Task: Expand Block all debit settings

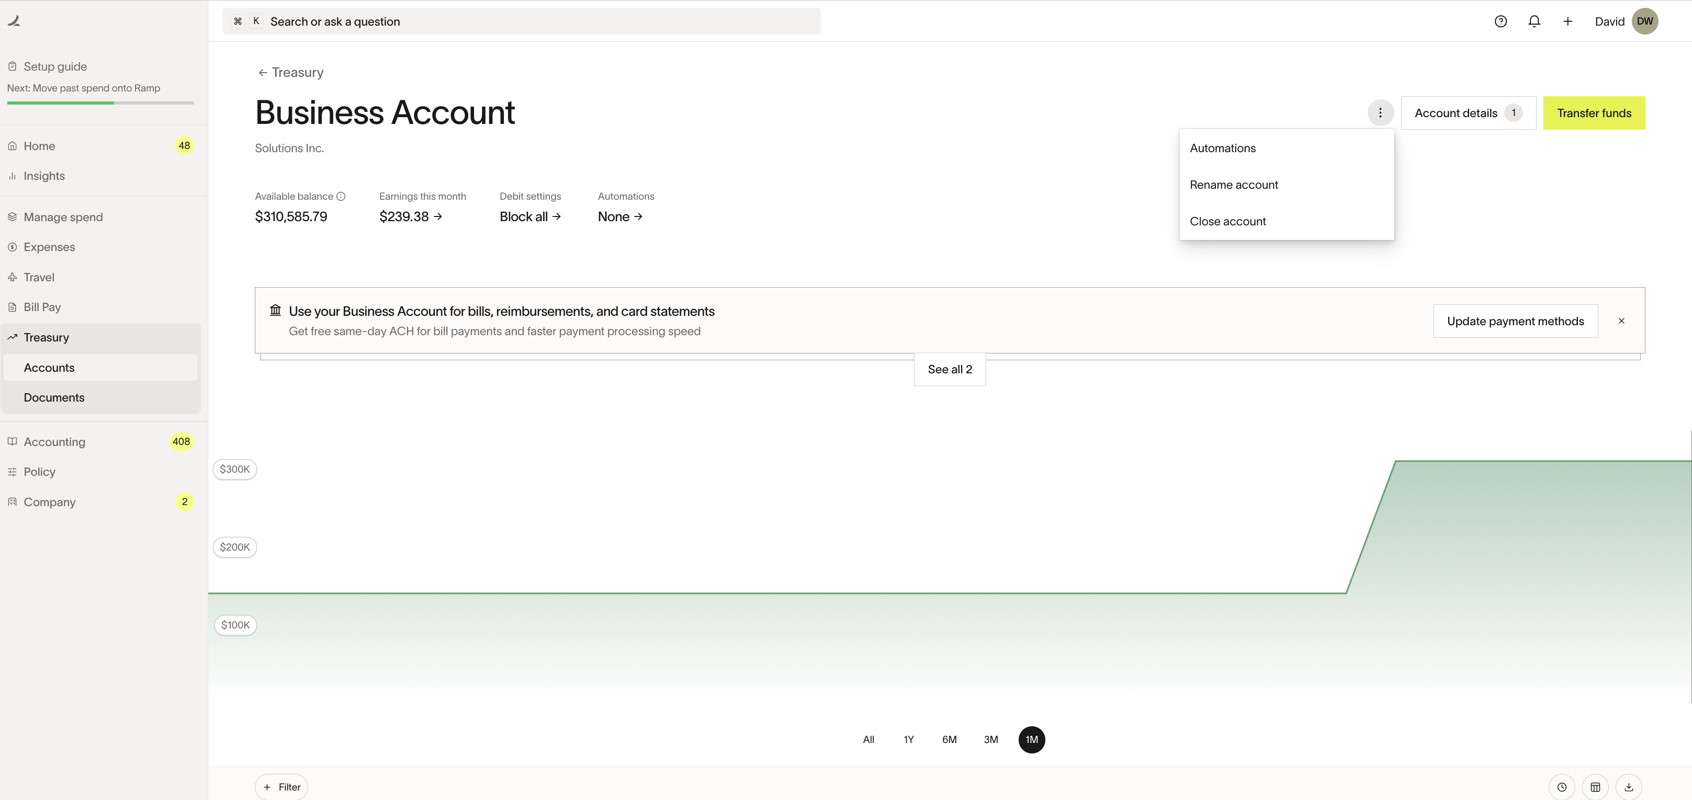Action: click(529, 216)
